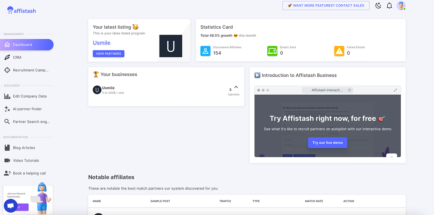
Task: Select the Partner Search engine magnifier icon
Action: pyautogui.click(x=7, y=121)
